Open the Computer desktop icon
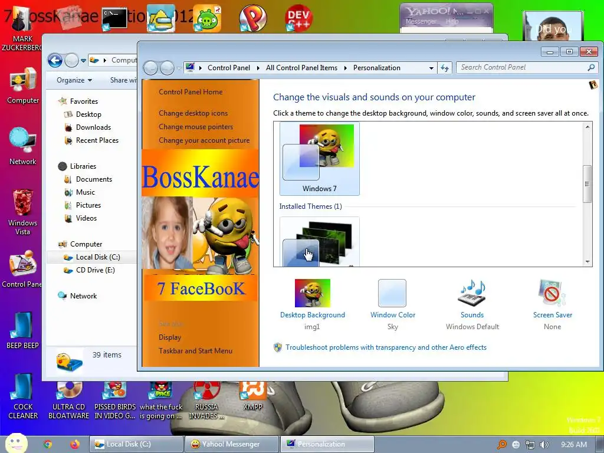Image resolution: width=604 pixels, height=453 pixels. (23, 86)
